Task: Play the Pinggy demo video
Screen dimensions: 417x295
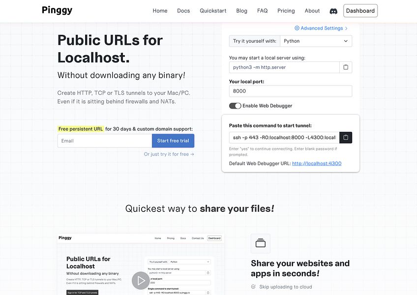Action: (x=141, y=280)
